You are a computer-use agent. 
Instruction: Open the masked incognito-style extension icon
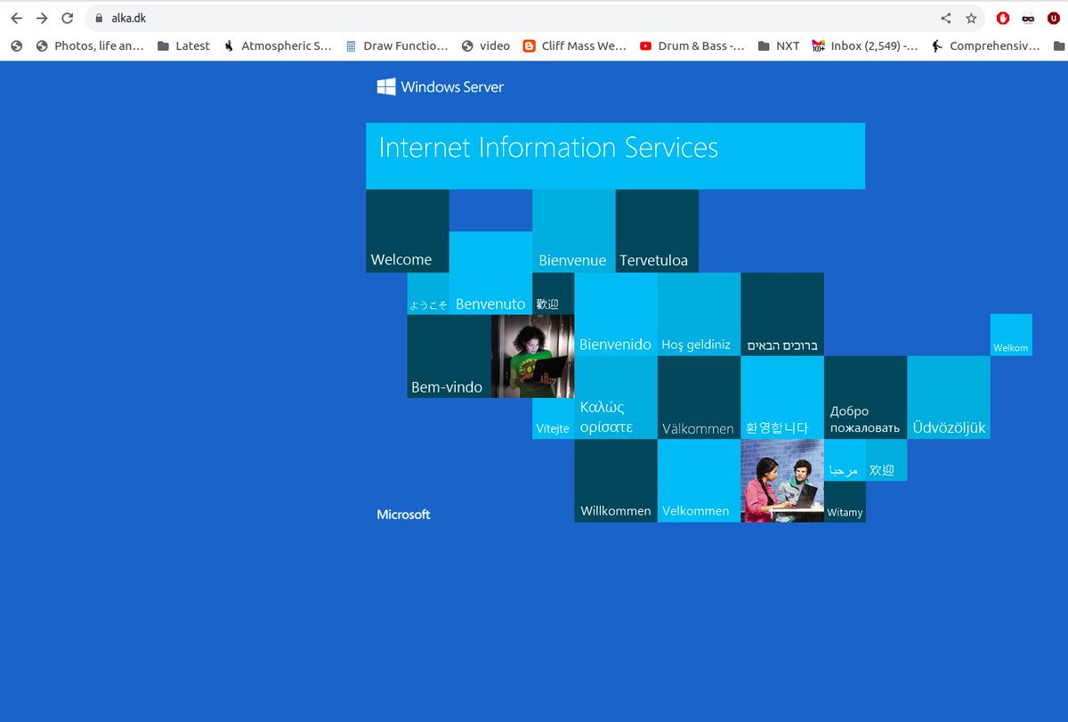(x=1028, y=18)
